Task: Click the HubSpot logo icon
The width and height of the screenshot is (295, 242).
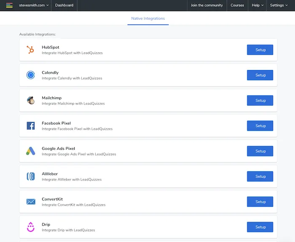Action: pyautogui.click(x=30, y=50)
